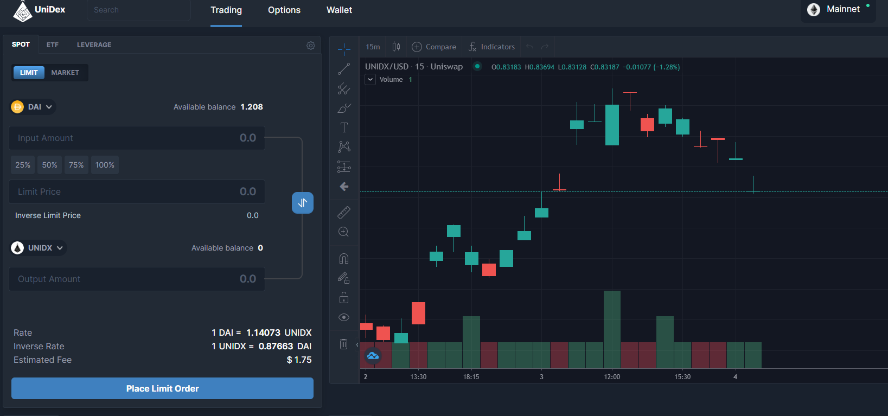The image size is (888, 416).
Task: Select the text annotation tool
Action: point(344,127)
